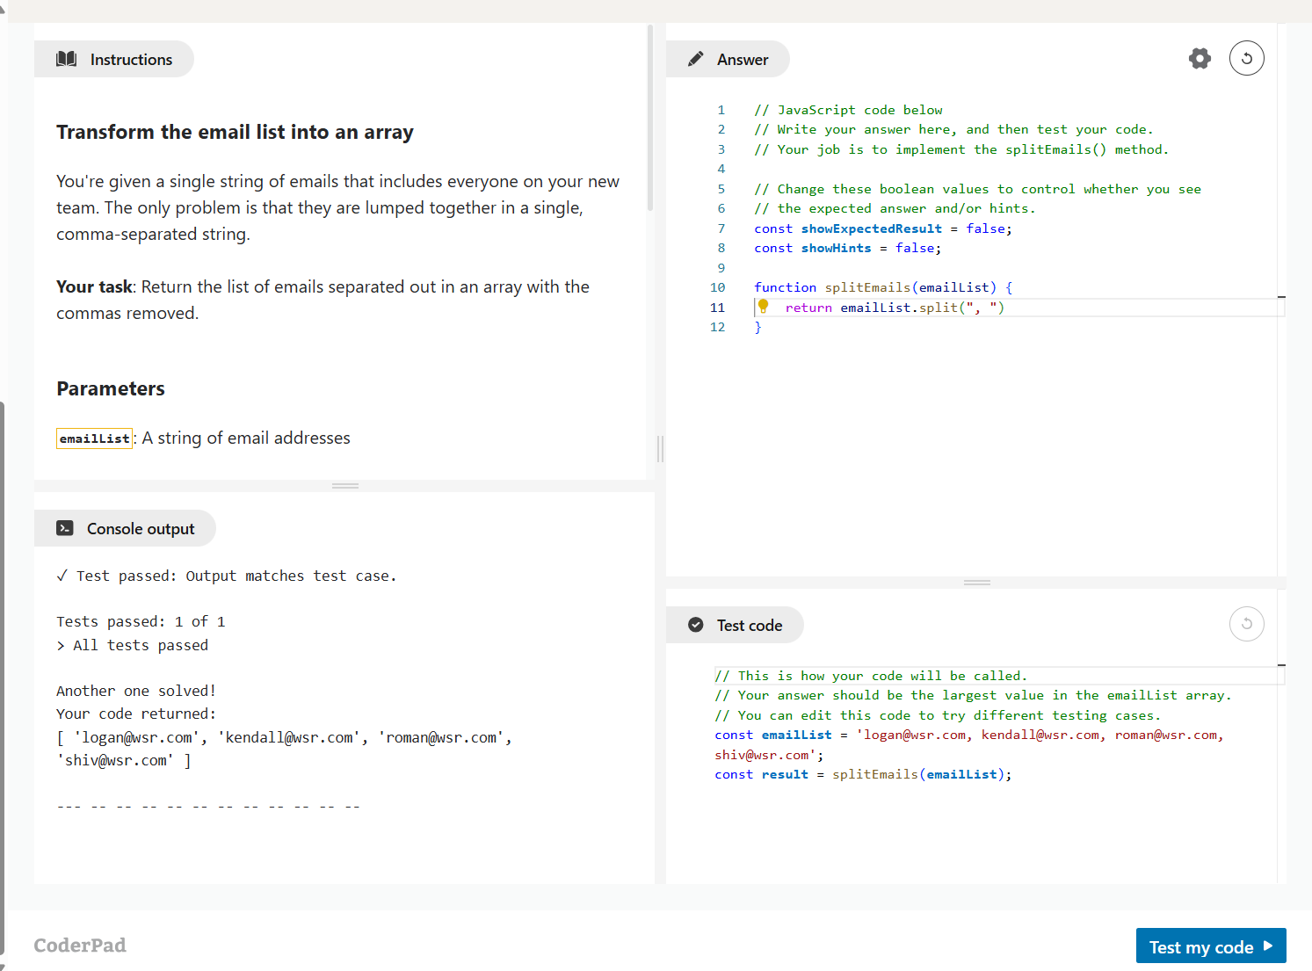
Task: Click the Instructions book icon
Action: [67, 59]
